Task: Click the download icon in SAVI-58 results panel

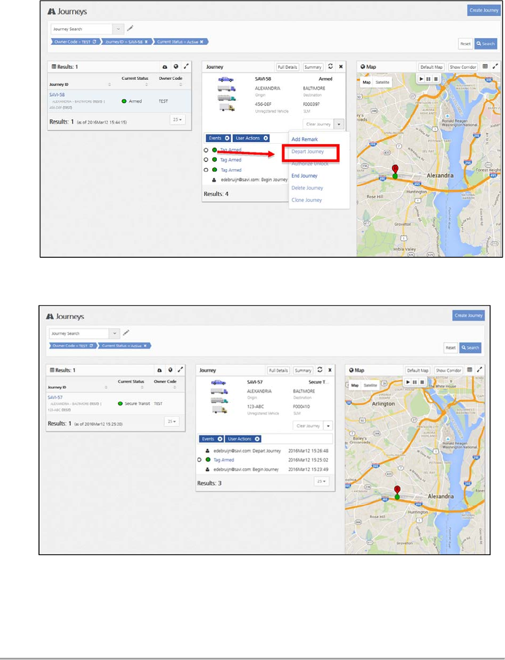Action: pos(165,67)
